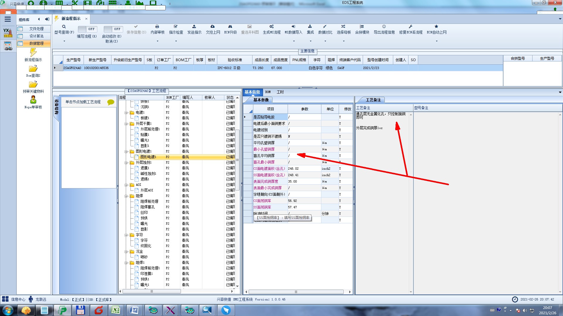
Task: Click the 指示检查 checkbox icon
Action: pyautogui.click(x=176, y=27)
